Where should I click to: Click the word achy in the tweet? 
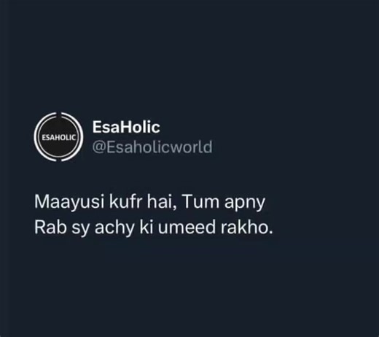[x=114, y=228]
